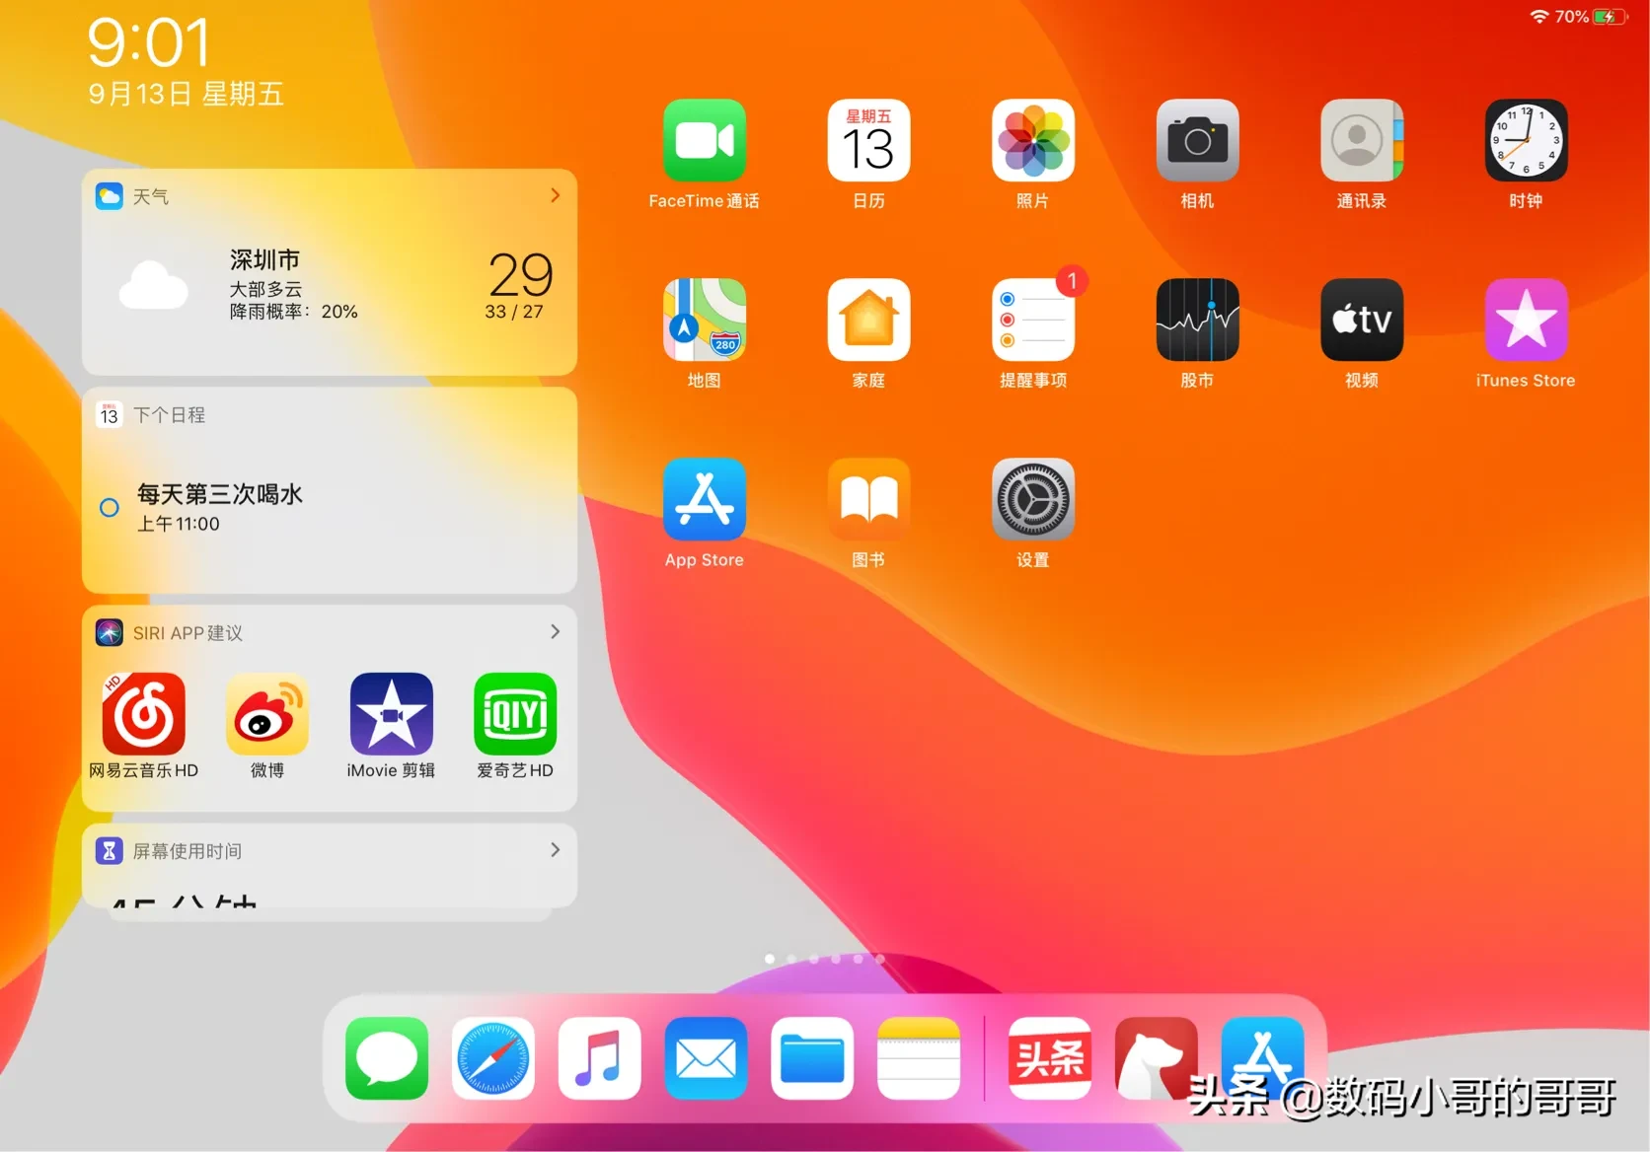Screen dimensions: 1650x1152
Task: Launch Safari from the dock
Action: (493, 1058)
